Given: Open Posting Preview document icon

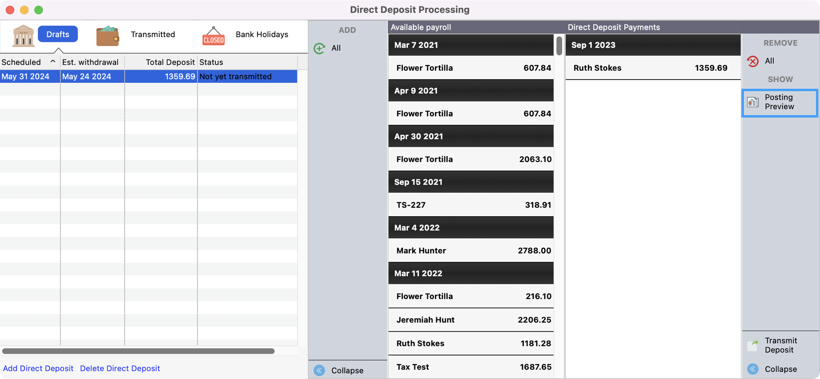Looking at the screenshot, I should point(753,102).
